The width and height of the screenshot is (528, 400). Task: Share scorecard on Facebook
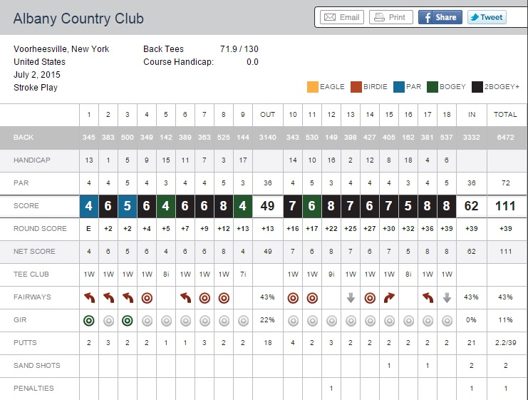click(x=439, y=17)
